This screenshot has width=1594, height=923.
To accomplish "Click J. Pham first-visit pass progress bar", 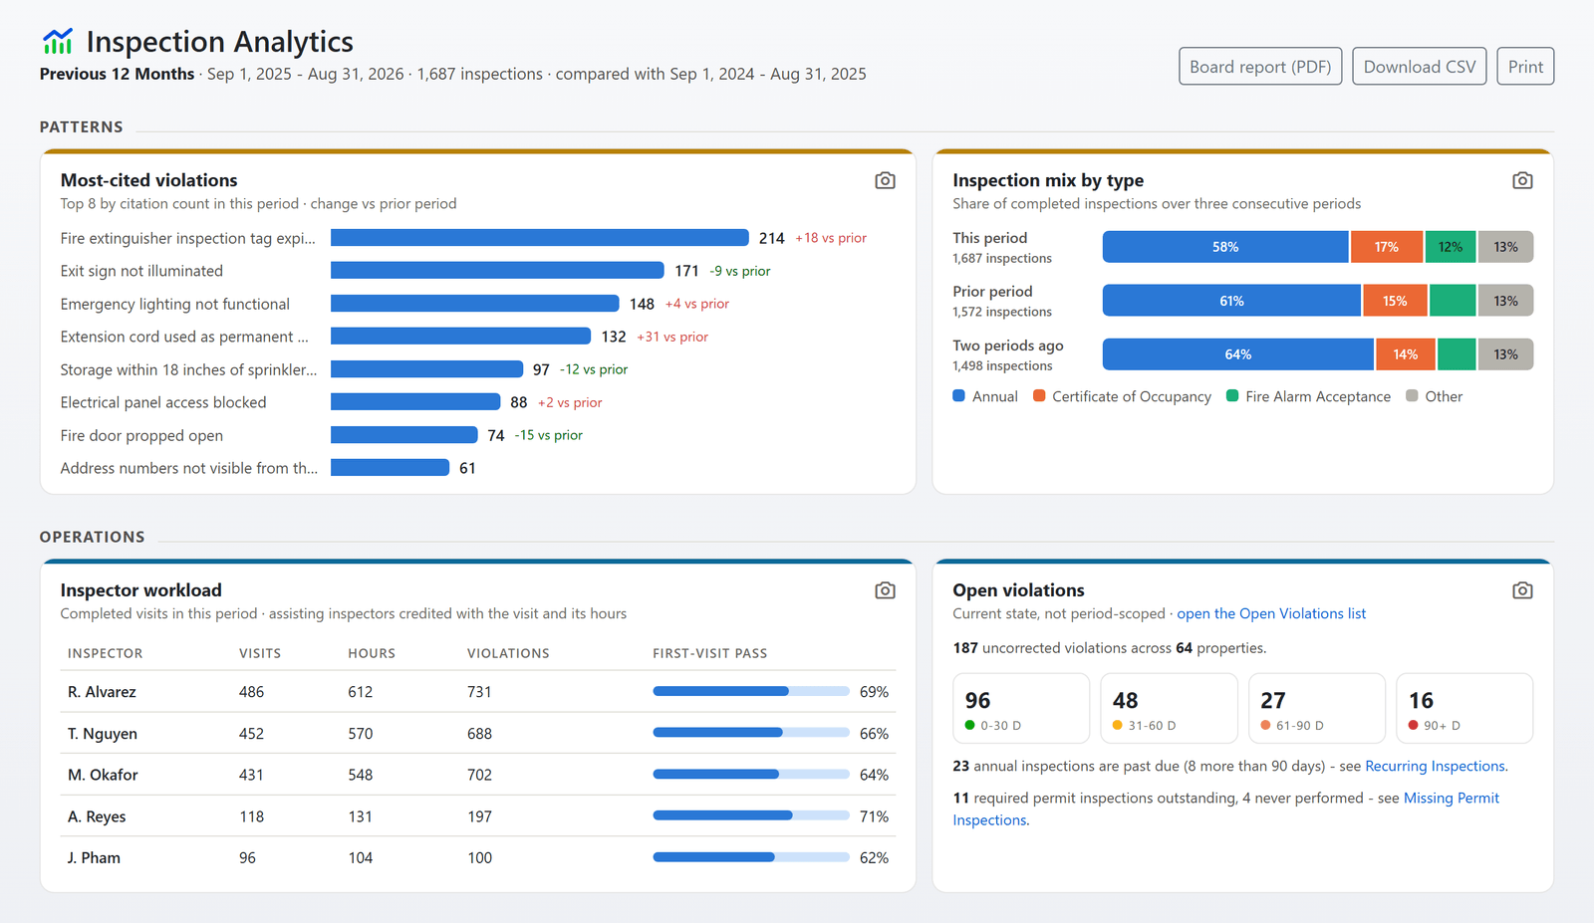I will [751, 857].
